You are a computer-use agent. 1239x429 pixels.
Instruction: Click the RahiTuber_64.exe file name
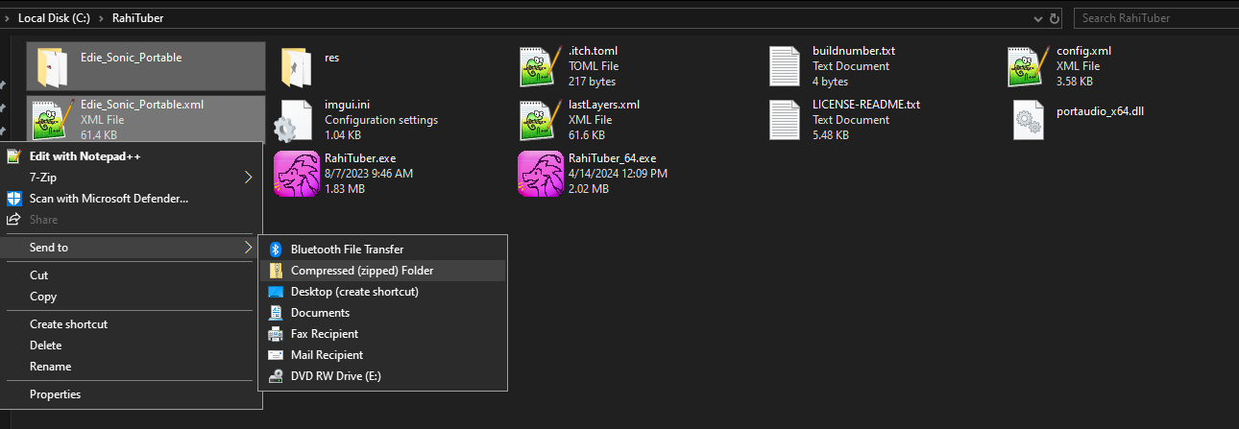point(613,158)
